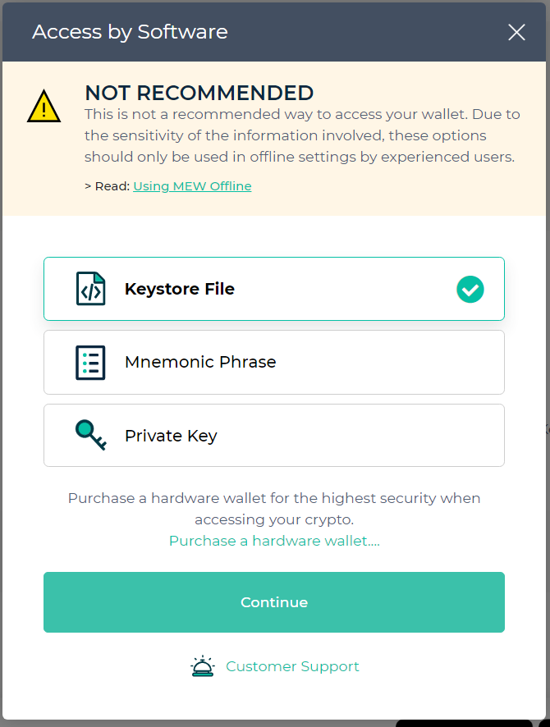
Task: Click the Keystore File code document icon
Action: pyautogui.click(x=90, y=289)
